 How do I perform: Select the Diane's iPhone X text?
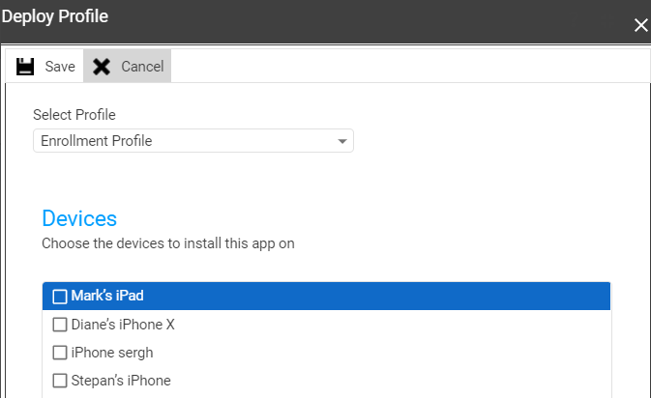pos(123,325)
